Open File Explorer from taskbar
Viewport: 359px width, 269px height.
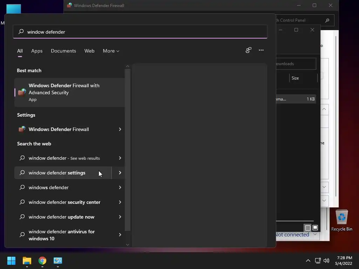pos(27,261)
